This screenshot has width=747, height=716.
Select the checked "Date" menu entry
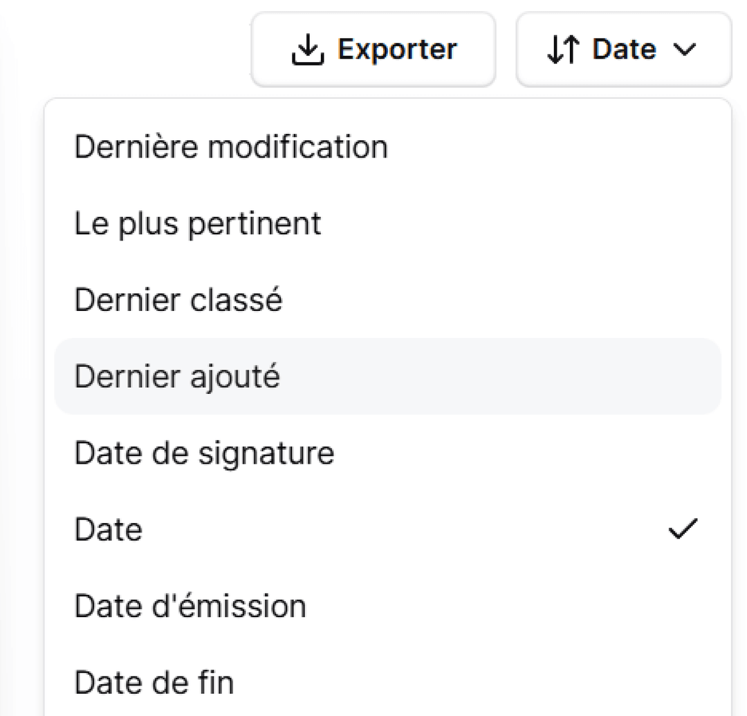[109, 530]
